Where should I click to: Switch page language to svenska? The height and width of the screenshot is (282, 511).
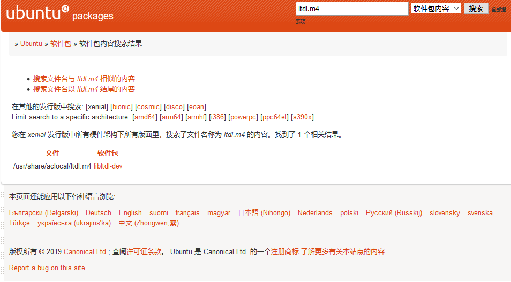(x=480, y=212)
